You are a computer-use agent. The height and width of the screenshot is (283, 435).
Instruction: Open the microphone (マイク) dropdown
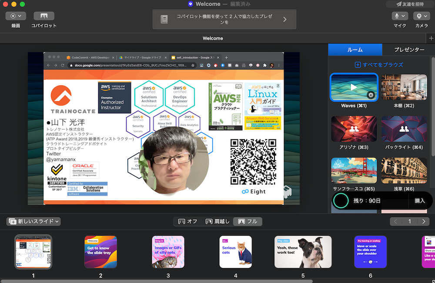(400, 16)
